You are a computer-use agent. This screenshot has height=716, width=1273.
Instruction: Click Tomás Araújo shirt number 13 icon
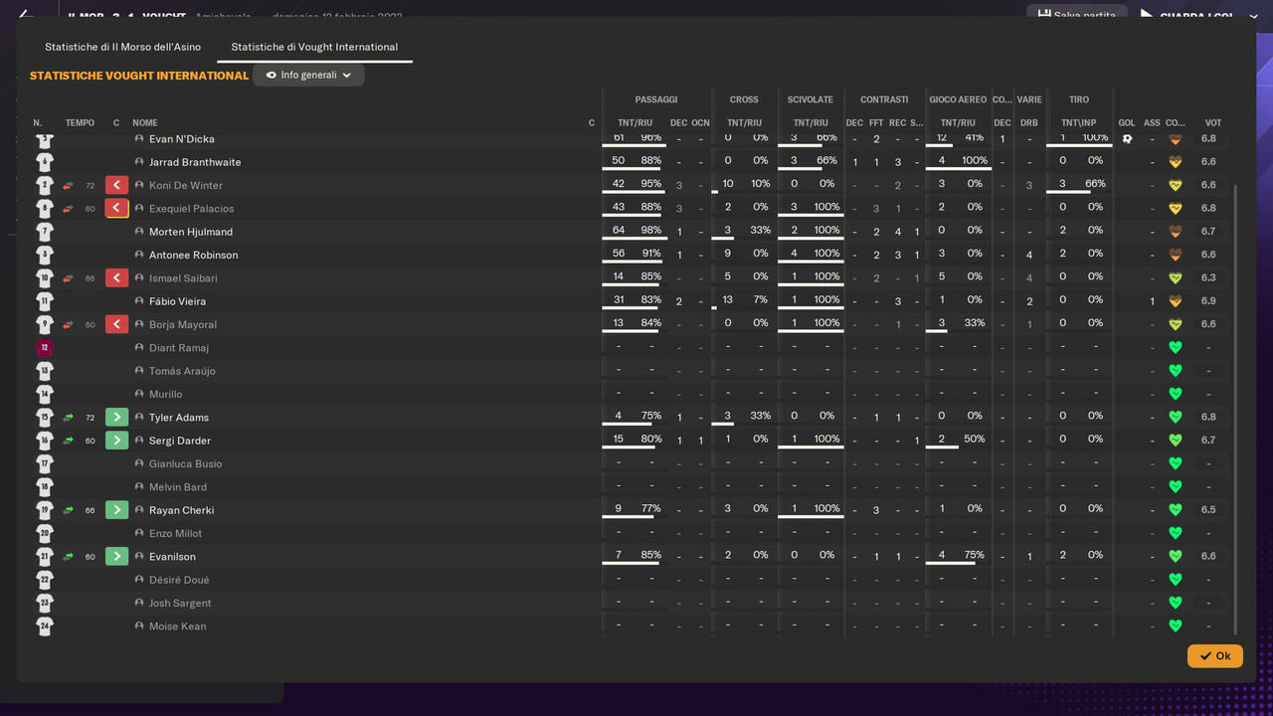[x=45, y=370]
